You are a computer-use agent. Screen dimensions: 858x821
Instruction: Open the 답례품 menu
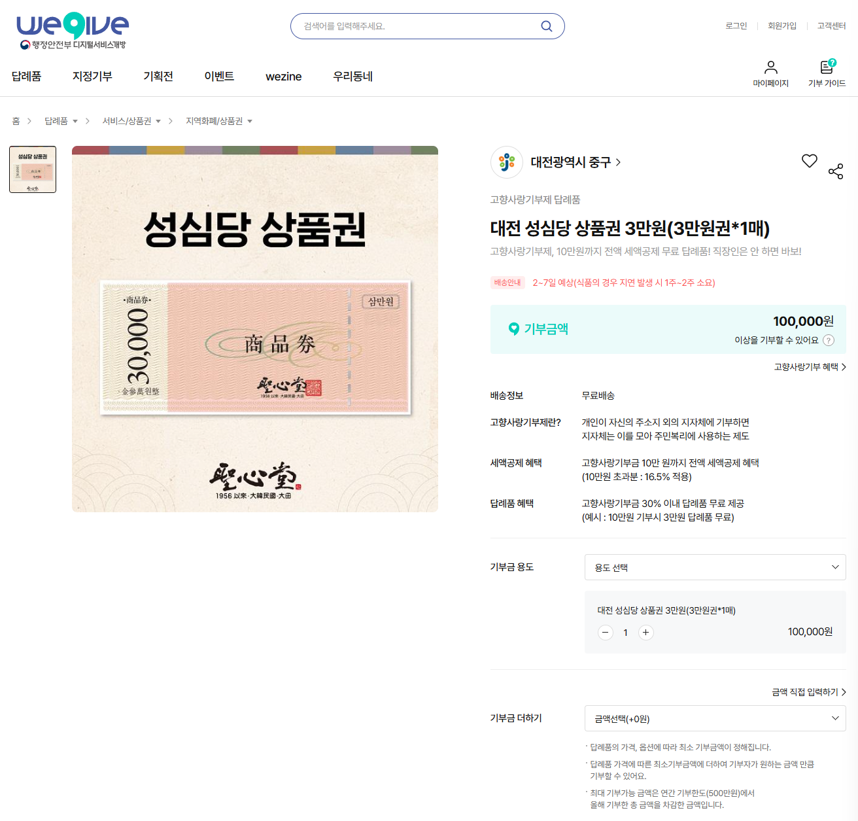(27, 77)
